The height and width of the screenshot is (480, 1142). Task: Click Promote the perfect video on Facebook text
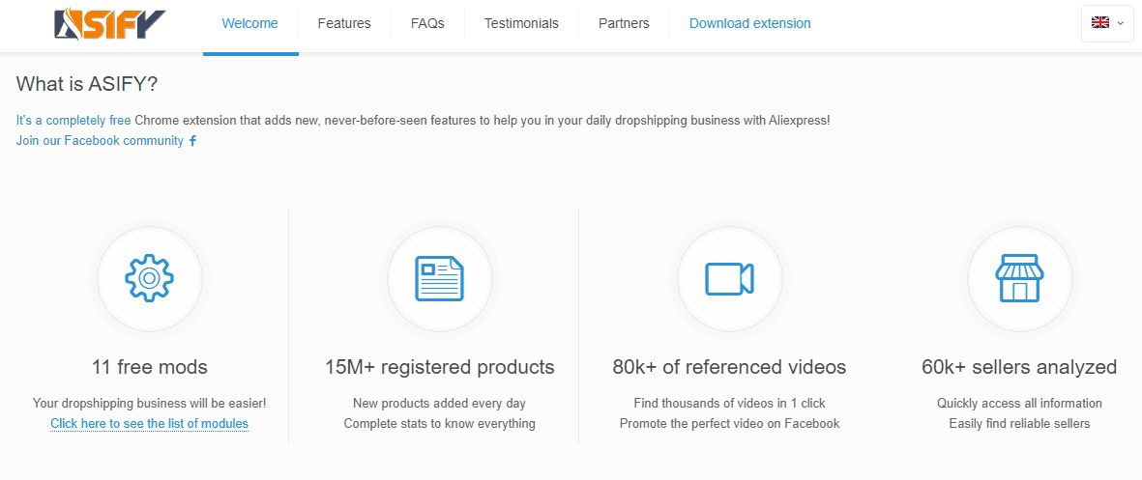click(x=729, y=423)
